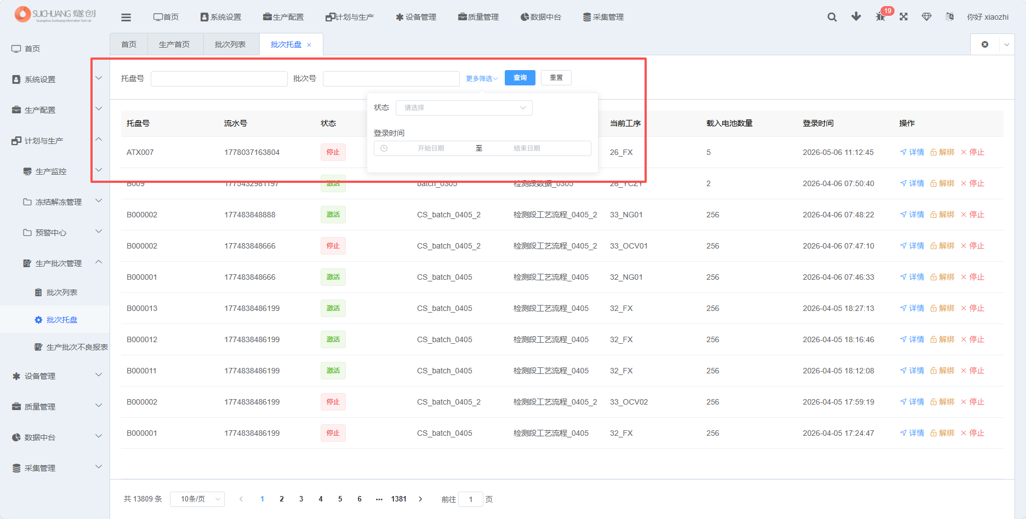
Task: Click the next page arrow
Action: (420, 499)
